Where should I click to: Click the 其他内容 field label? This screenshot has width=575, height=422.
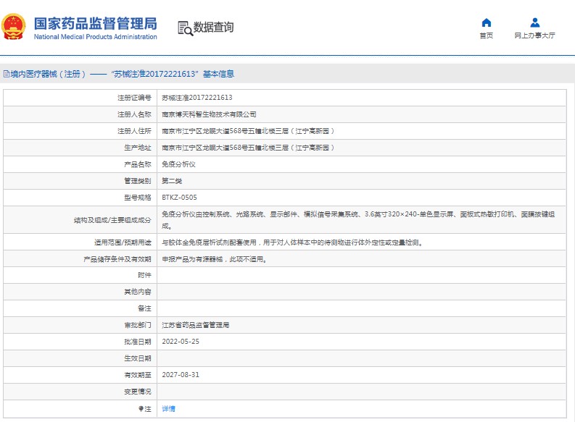tap(138, 292)
